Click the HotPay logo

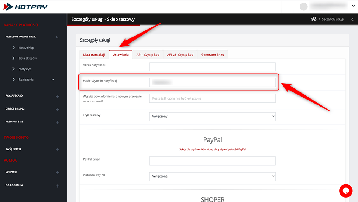click(25, 7)
